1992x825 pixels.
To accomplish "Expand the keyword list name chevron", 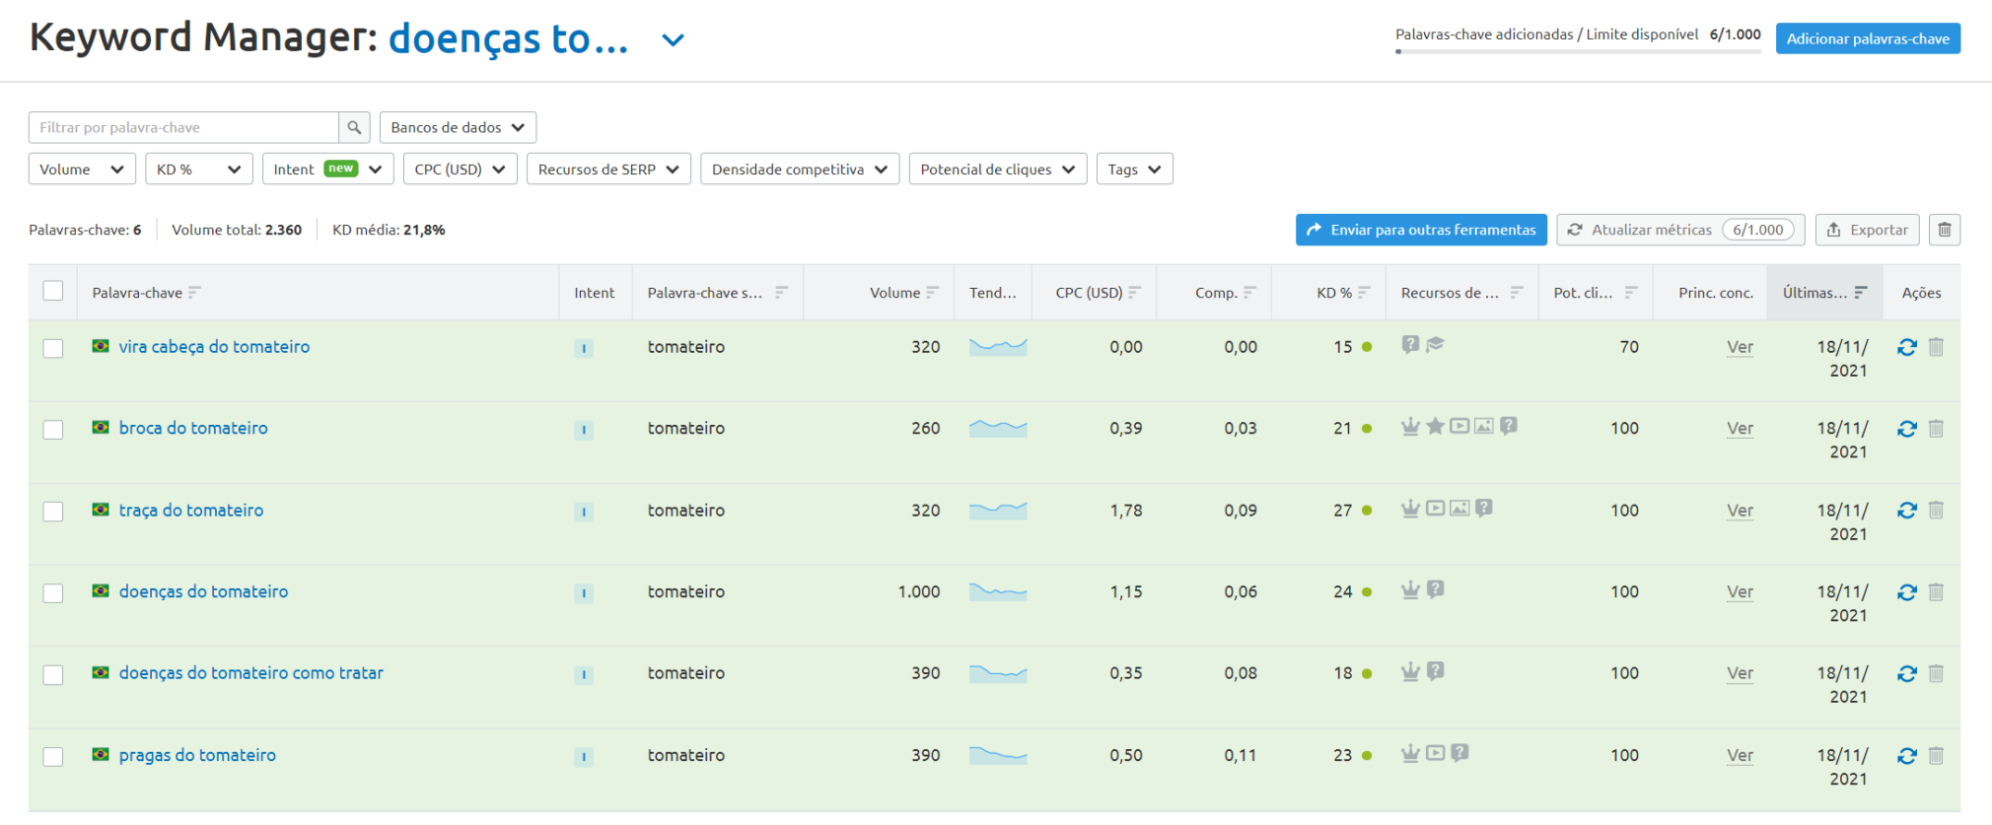I will pos(673,40).
